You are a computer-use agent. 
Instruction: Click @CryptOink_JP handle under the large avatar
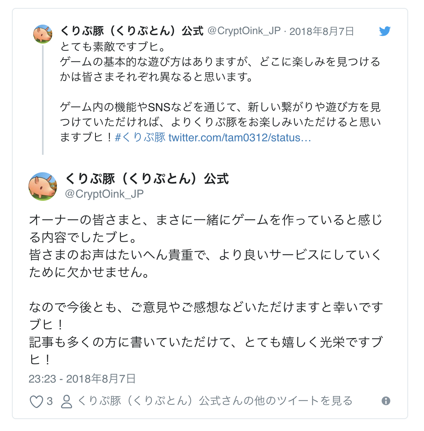tap(104, 194)
